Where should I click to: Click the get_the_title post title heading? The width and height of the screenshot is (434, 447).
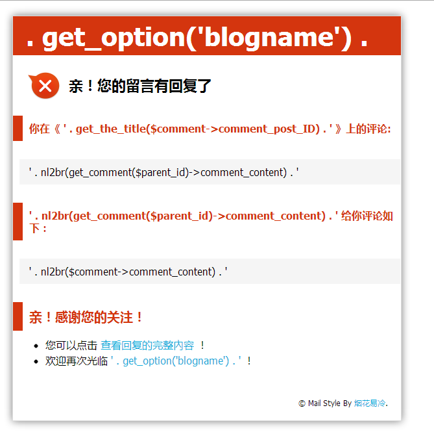click(210, 129)
